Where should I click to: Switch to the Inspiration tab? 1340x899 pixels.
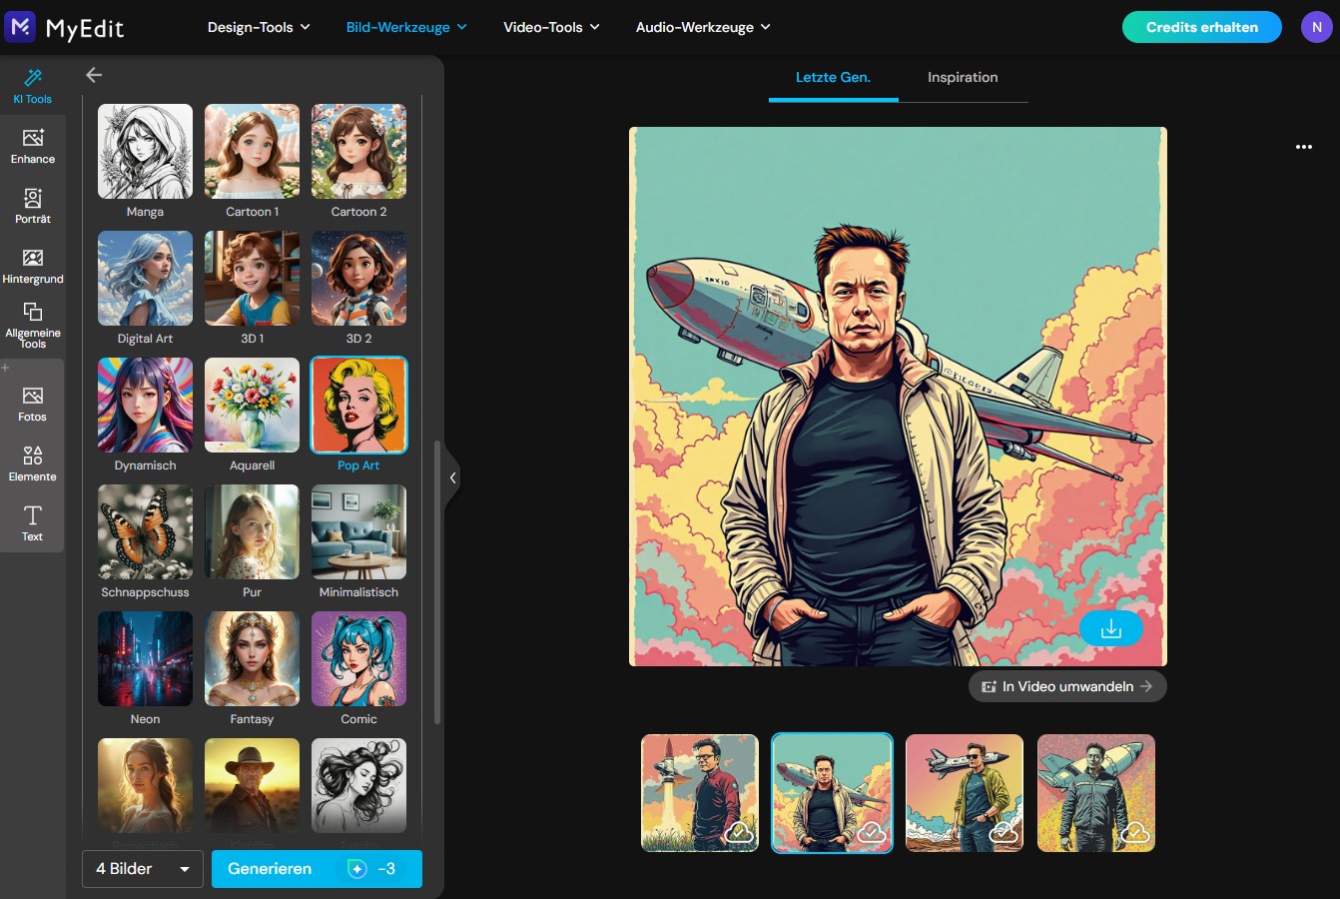coord(962,77)
